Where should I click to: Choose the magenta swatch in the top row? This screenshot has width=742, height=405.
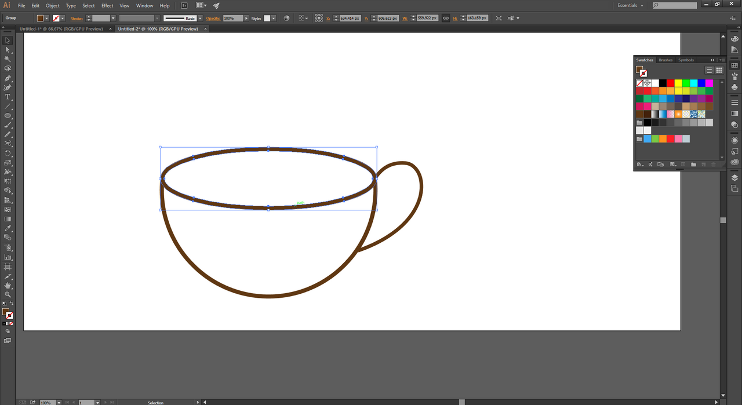click(x=709, y=83)
